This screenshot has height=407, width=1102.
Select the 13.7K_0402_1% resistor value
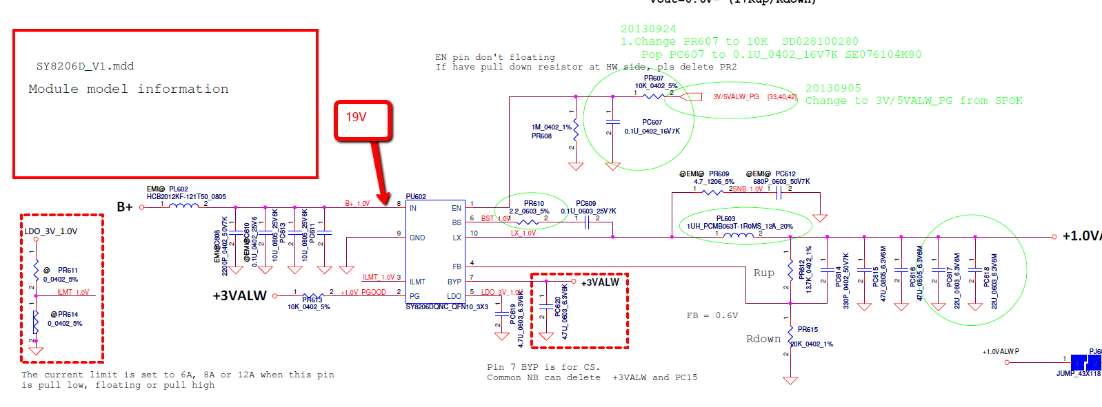[809, 269]
